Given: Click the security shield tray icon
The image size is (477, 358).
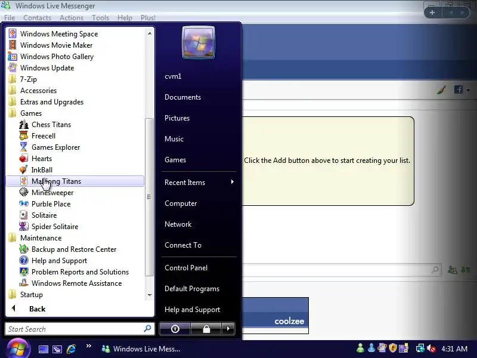Looking at the screenshot, I should point(393,348).
